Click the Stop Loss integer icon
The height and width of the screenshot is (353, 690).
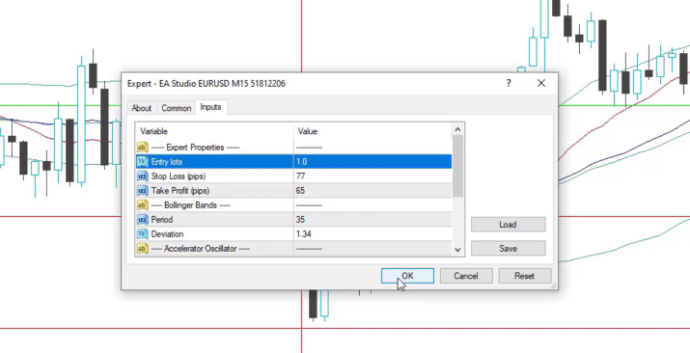[142, 176]
